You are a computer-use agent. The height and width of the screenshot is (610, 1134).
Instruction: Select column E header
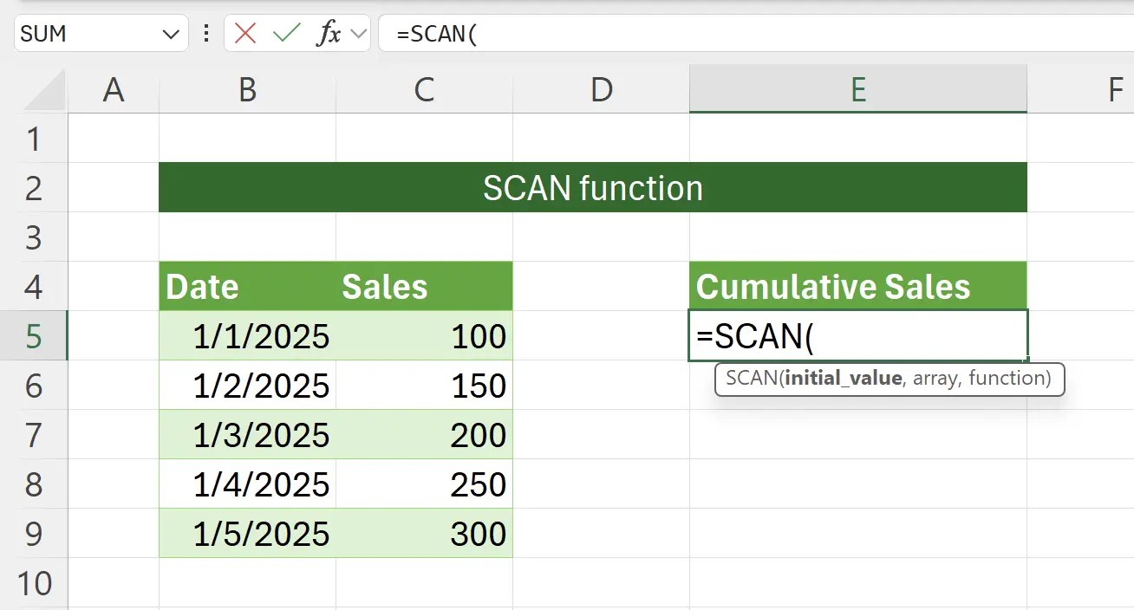tap(857, 89)
